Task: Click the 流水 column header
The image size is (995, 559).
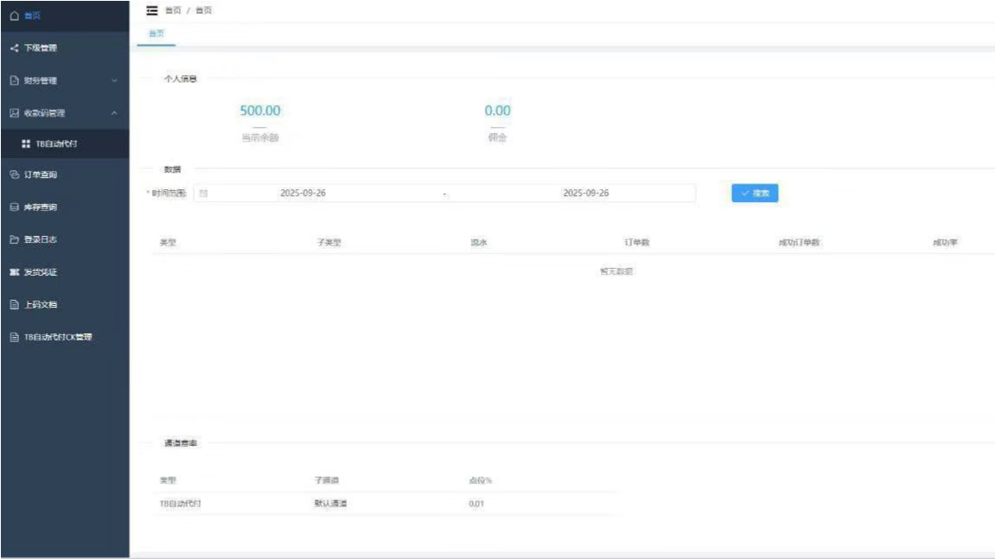Action: pyautogui.click(x=478, y=243)
